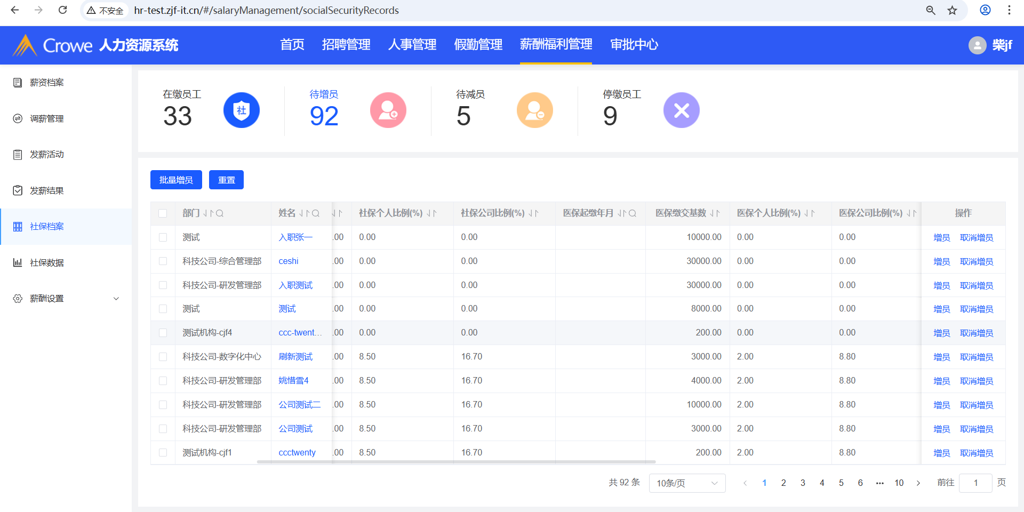This screenshot has width=1024, height=512.
Task: Click the browser reload icon
Action: [x=62, y=10]
